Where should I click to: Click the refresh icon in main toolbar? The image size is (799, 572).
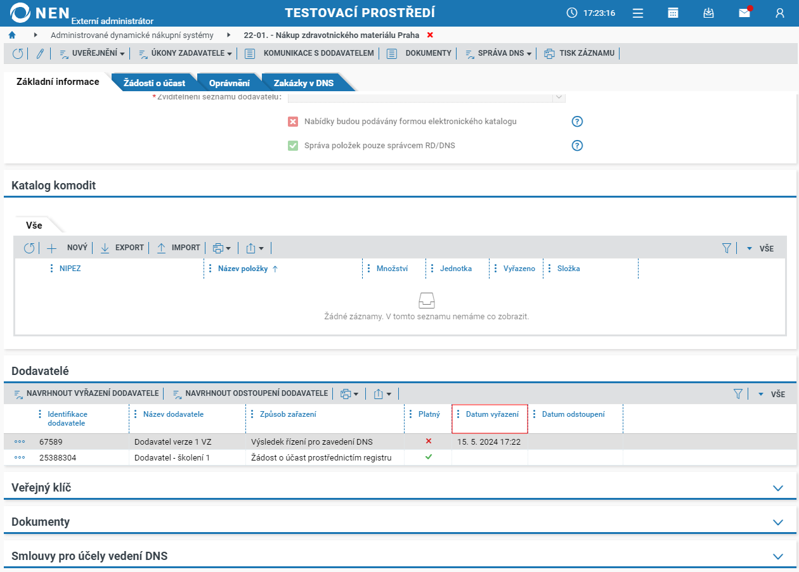point(18,54)
